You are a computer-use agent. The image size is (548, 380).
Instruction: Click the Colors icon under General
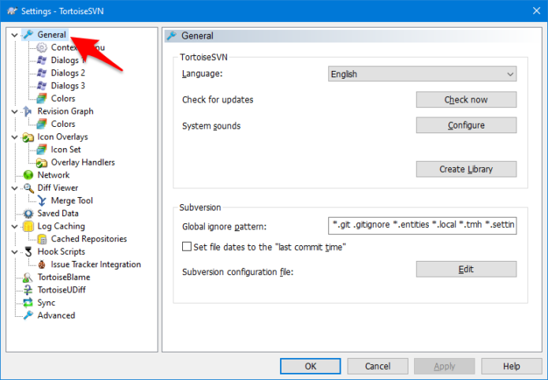pos(42,99)
